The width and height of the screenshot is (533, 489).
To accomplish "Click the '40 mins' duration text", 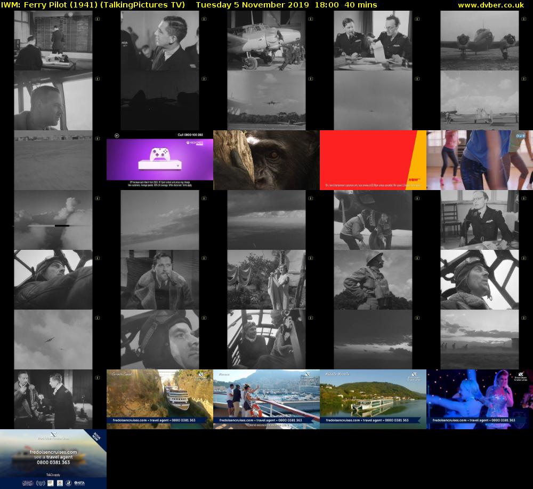I will 361,5.
